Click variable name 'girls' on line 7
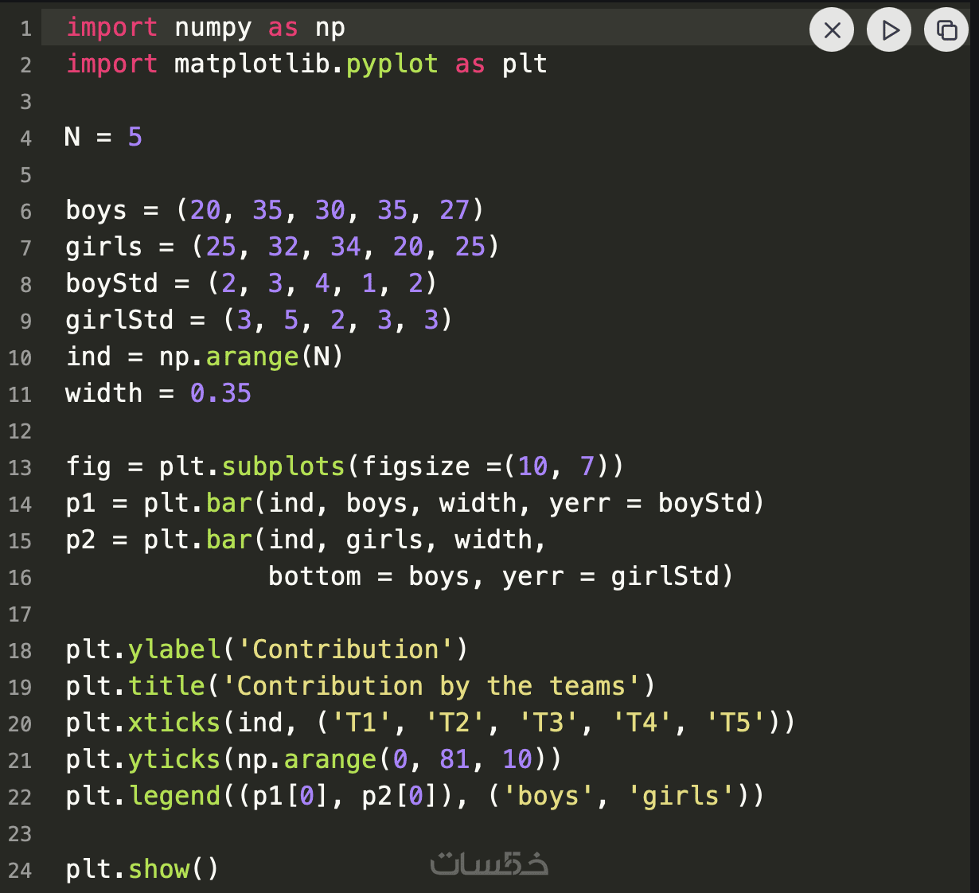Screen dimensions: 979x893 coord(104,247)
